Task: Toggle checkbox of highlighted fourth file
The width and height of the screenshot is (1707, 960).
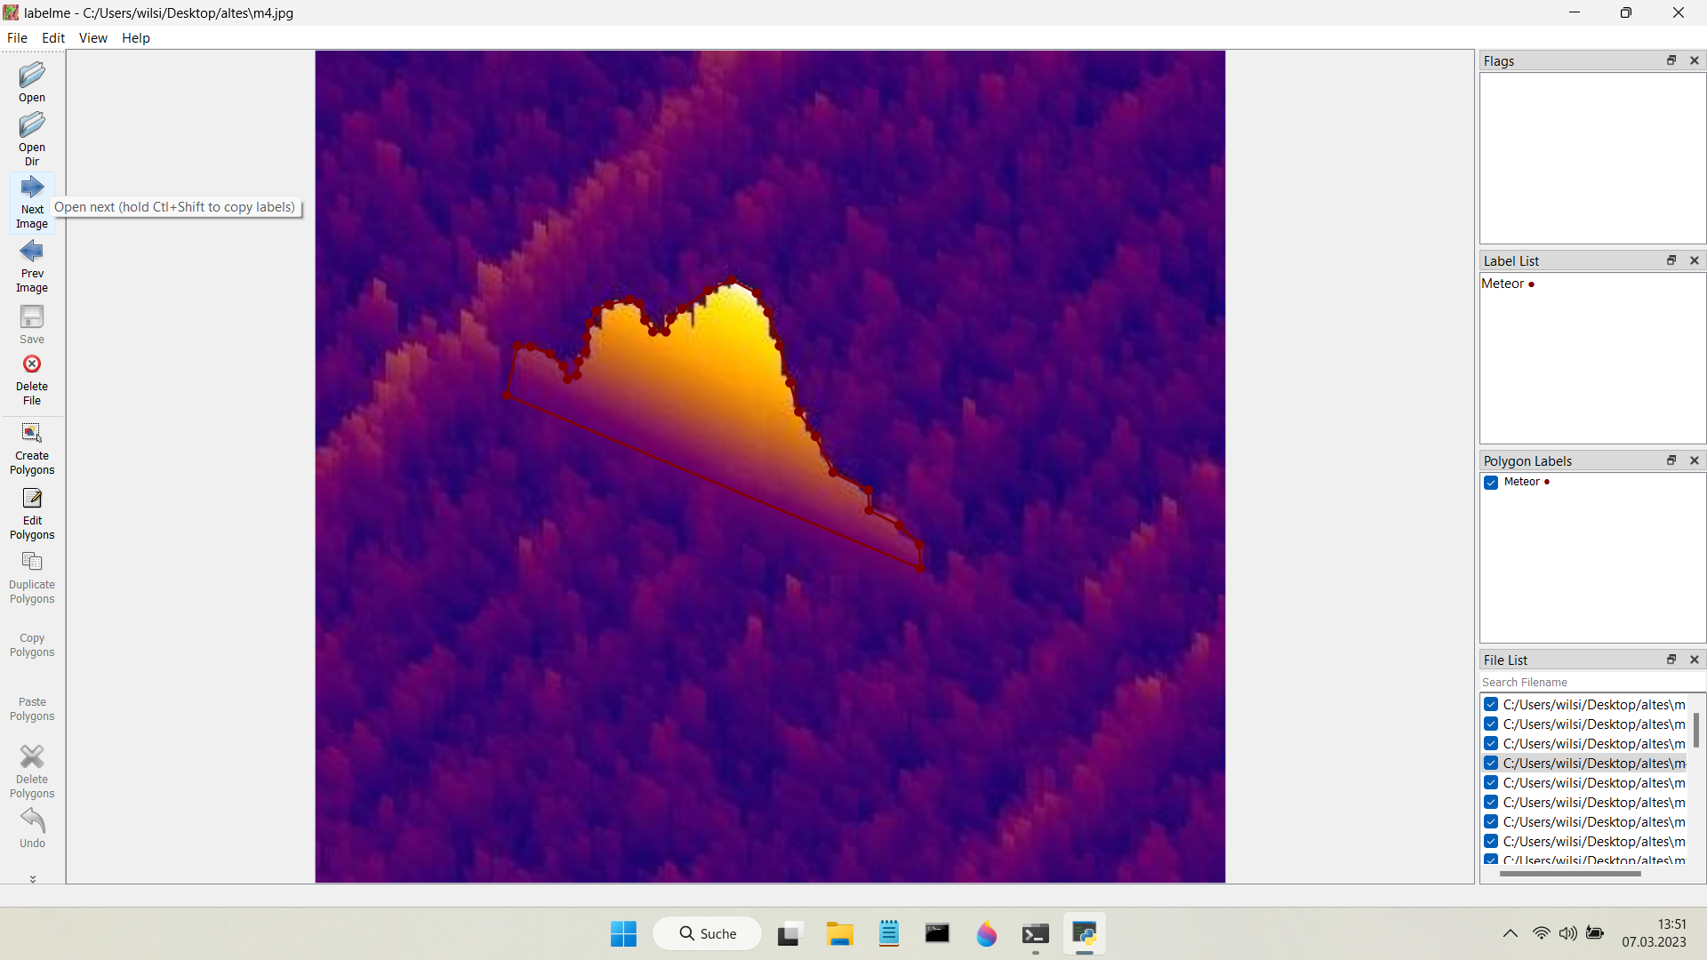Action: 1491,763
